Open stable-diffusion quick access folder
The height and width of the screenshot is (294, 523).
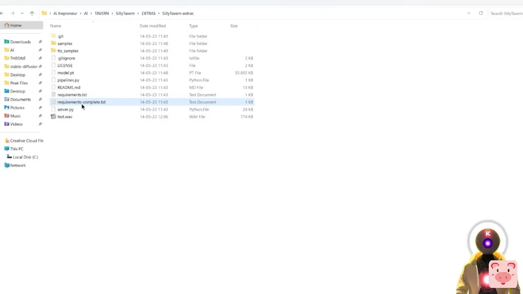pyautogui.click(x=23, y=66)
